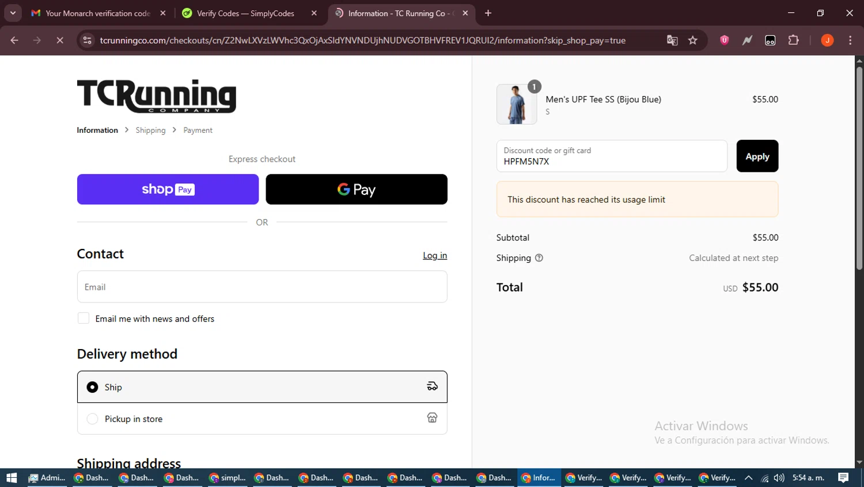Click the Men's UPF Tee SS (Bijou Blue) text
The width and height of the screenshot is (864, 487).
603,99
